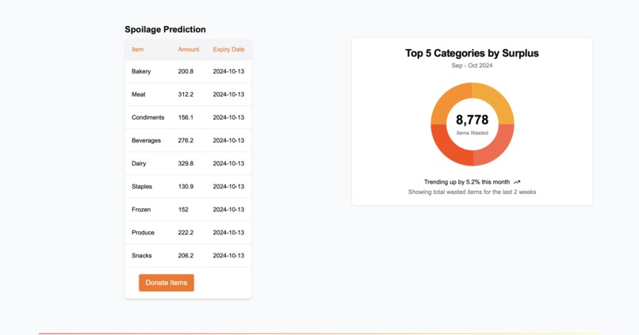The width and height of the screenshot is (639, 335).
Task: Select the Condiments row
Action: pyautogui.click(x=188, y=117)
